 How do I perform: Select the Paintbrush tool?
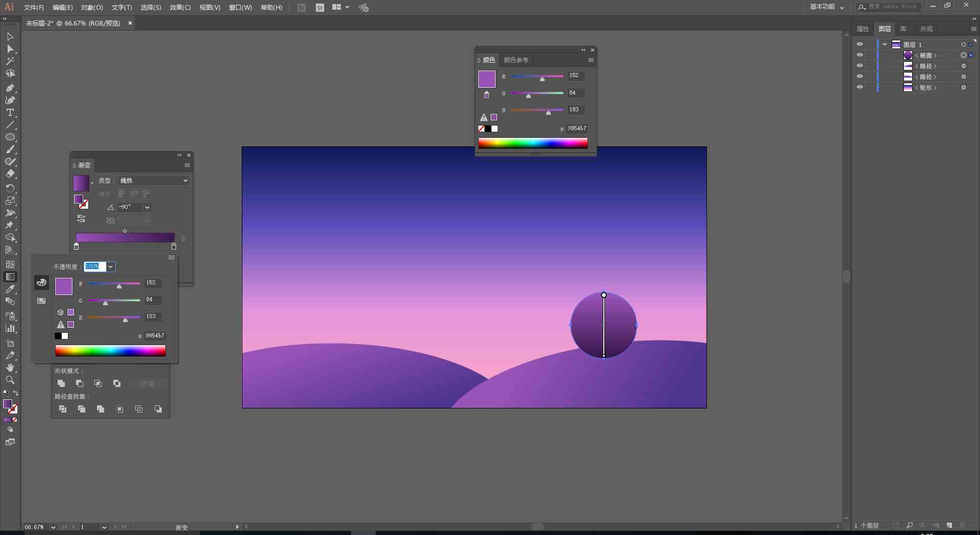[10, 150]
